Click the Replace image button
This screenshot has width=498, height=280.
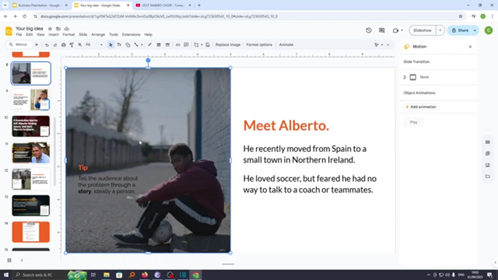click(228, 45)
